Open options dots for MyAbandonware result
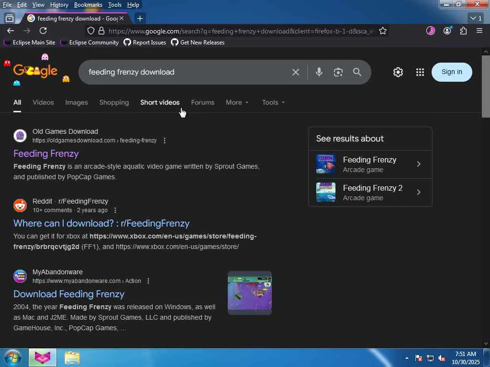490x367 pixels. click(148, 281)
